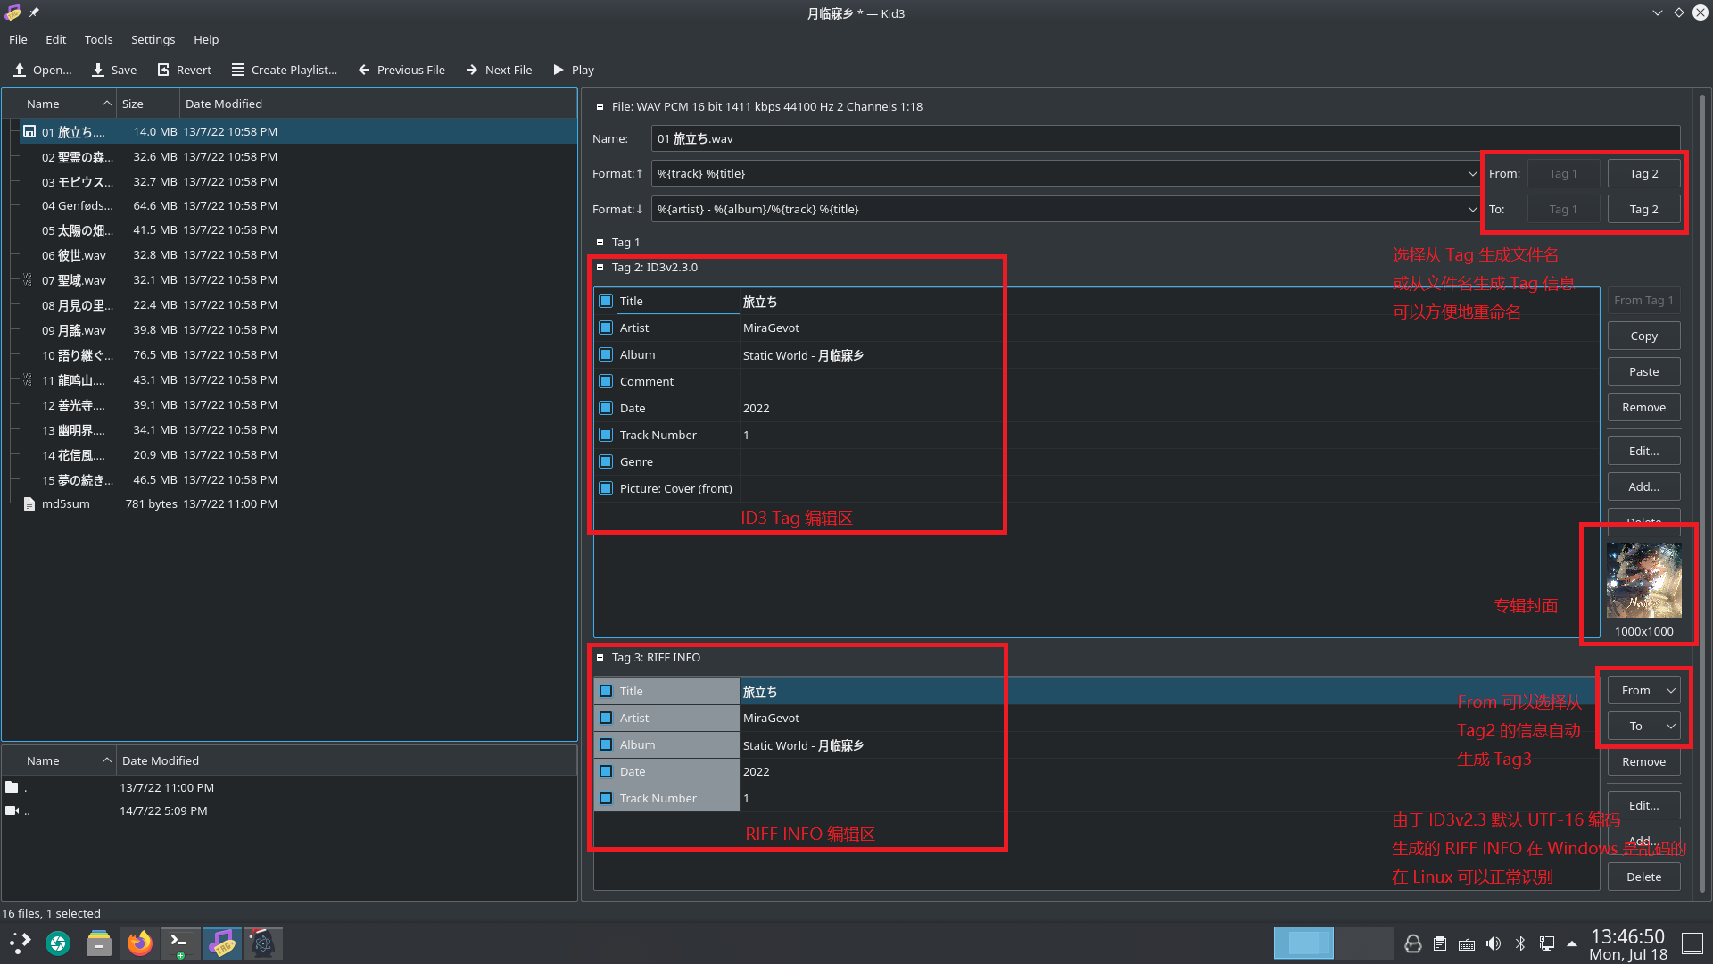Click the album cover thumbnail 1000x1000
The width and height of the screenshot is (1713, 964).
[1643, 579]
